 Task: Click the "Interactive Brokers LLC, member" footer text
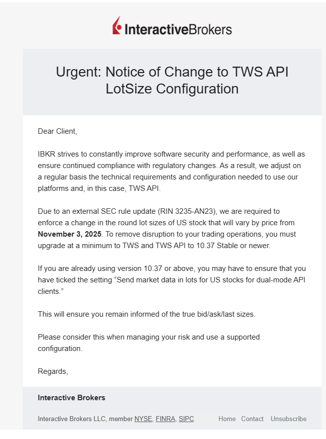pyautogui.click(x=85, y=419)
